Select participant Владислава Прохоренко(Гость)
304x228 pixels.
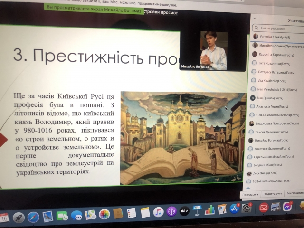(x=274, y=123)
